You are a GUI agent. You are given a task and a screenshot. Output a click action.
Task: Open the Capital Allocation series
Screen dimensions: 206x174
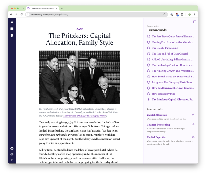(157, 115)
